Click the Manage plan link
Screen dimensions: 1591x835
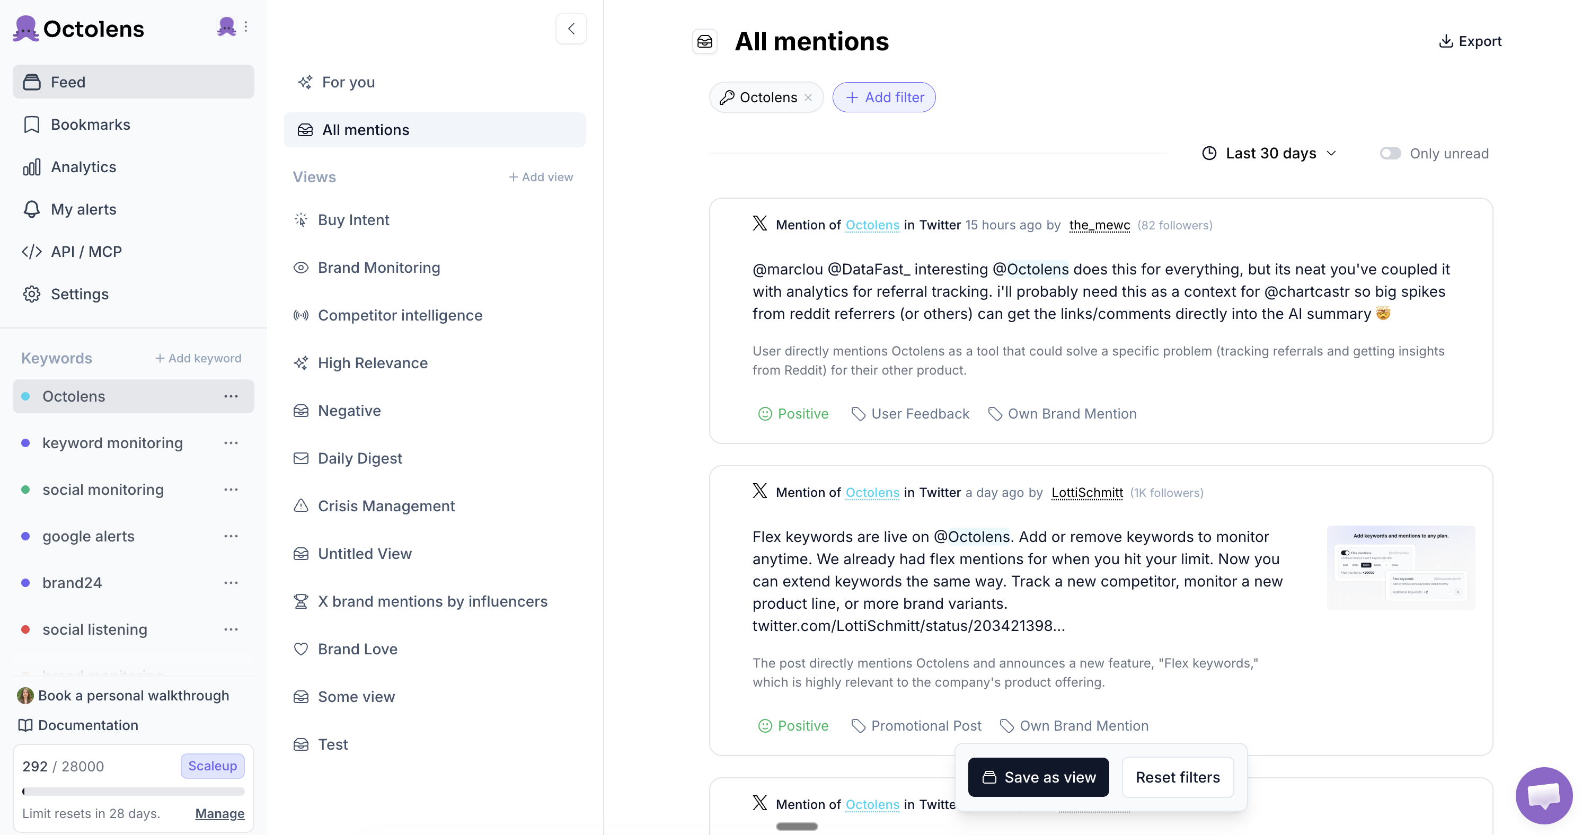219,813
